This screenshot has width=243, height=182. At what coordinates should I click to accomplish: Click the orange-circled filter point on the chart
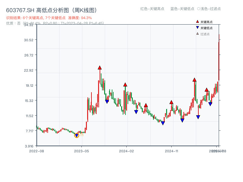pos(77,136)
